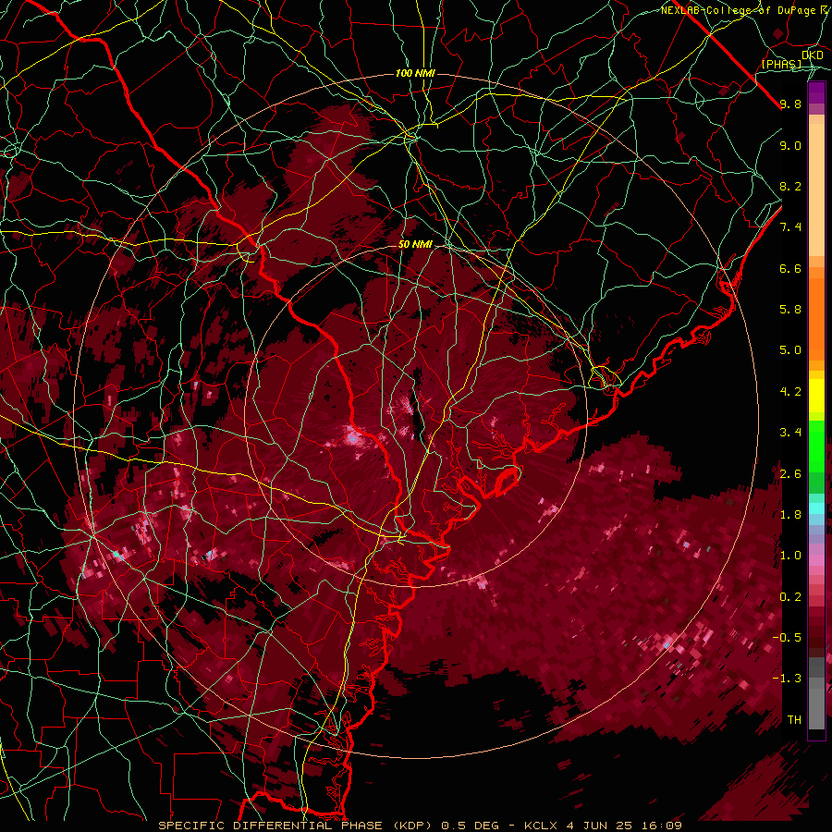The image size is (832, 832).
Task: Click the gray bottom segment of the color bar
Action: 816,693
